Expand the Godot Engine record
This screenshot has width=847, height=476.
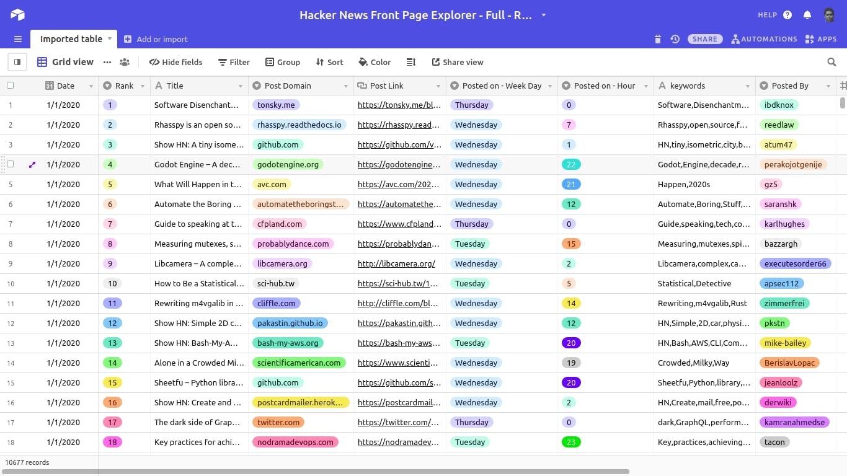tap(33, 164)
